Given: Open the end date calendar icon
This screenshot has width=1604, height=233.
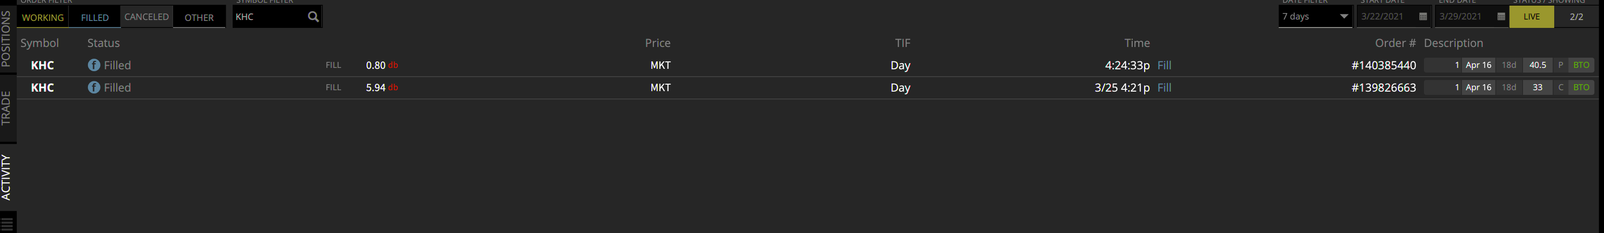Looking at the screenshot, I should pyautogui.click(x=1501, y=17).
